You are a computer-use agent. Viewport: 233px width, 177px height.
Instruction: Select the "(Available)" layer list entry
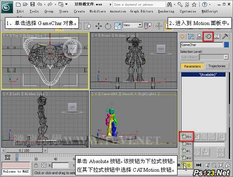(203, 75)
